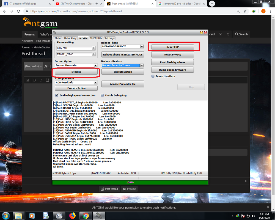Bookmark this page with the star icon
This screenshot has width=275, height=220.
pyautogui.click(x=245, y=11)
